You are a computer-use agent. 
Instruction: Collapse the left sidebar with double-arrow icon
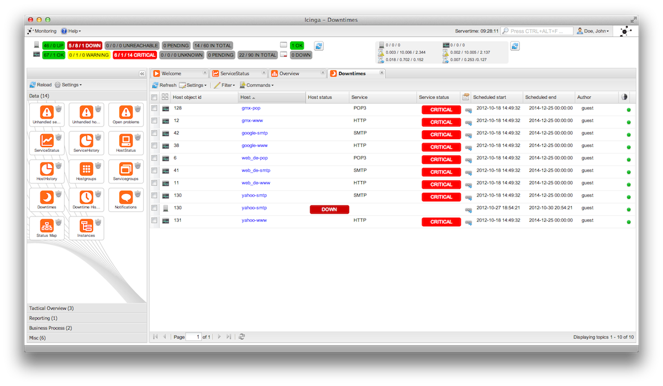tap(142, 73)
